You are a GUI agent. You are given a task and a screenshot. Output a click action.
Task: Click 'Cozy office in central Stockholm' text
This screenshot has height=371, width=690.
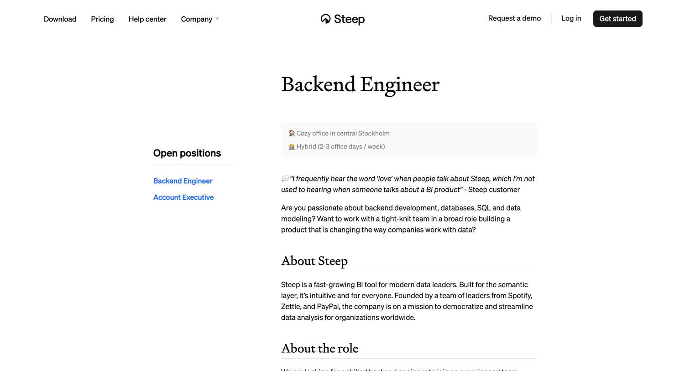343,134
